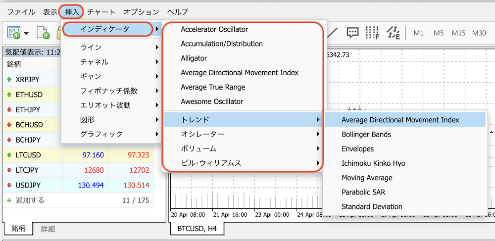
Task: Select the Fibonacci retracement tool icon
Action: 373,32
